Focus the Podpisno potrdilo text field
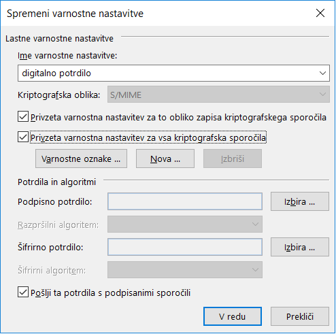 185,201
